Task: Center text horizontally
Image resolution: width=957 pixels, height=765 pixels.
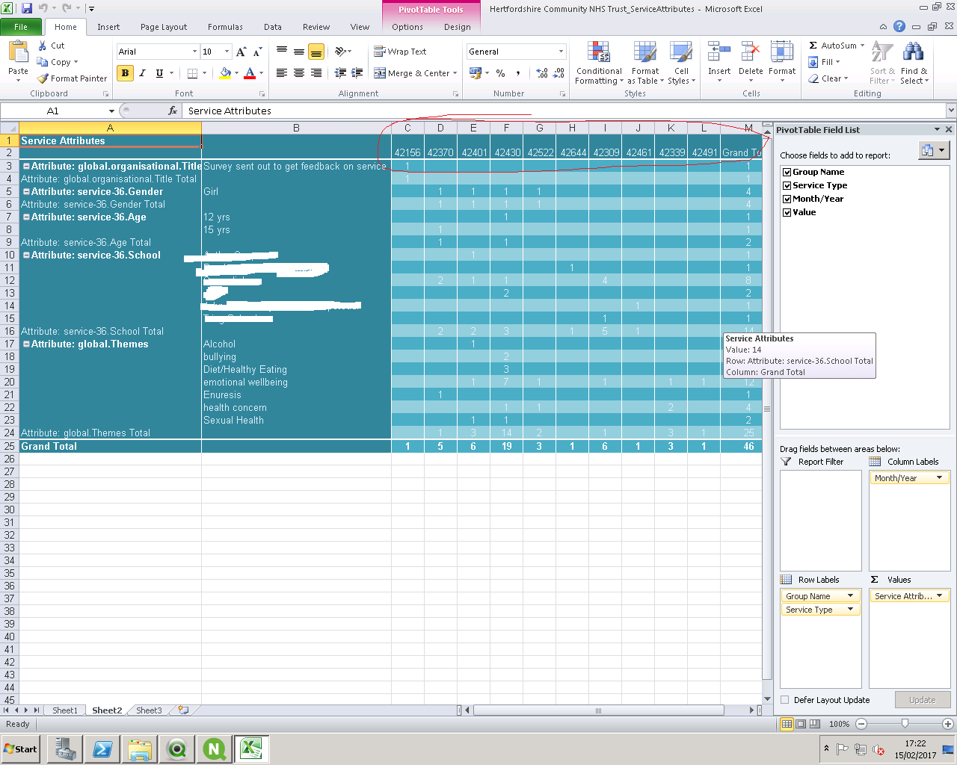Action: (x=299, y=73)
